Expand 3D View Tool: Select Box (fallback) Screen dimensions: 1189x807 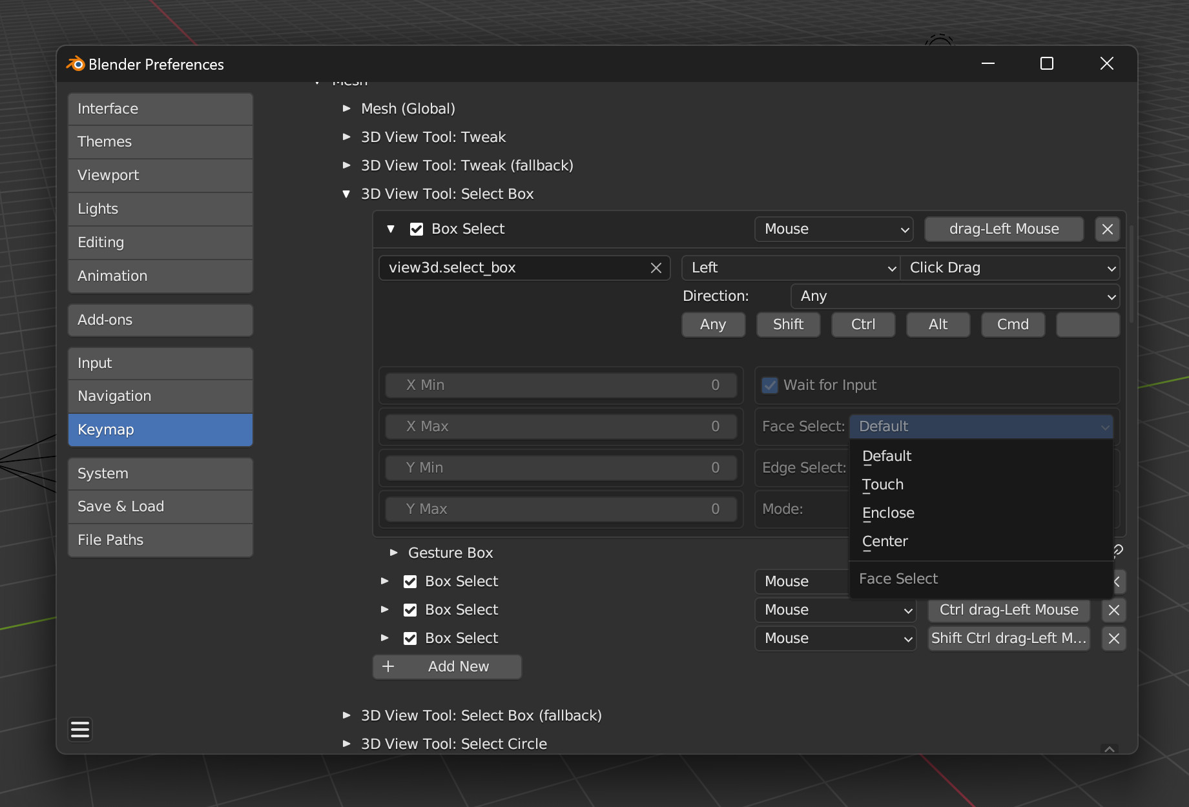(x=347, y=715)
